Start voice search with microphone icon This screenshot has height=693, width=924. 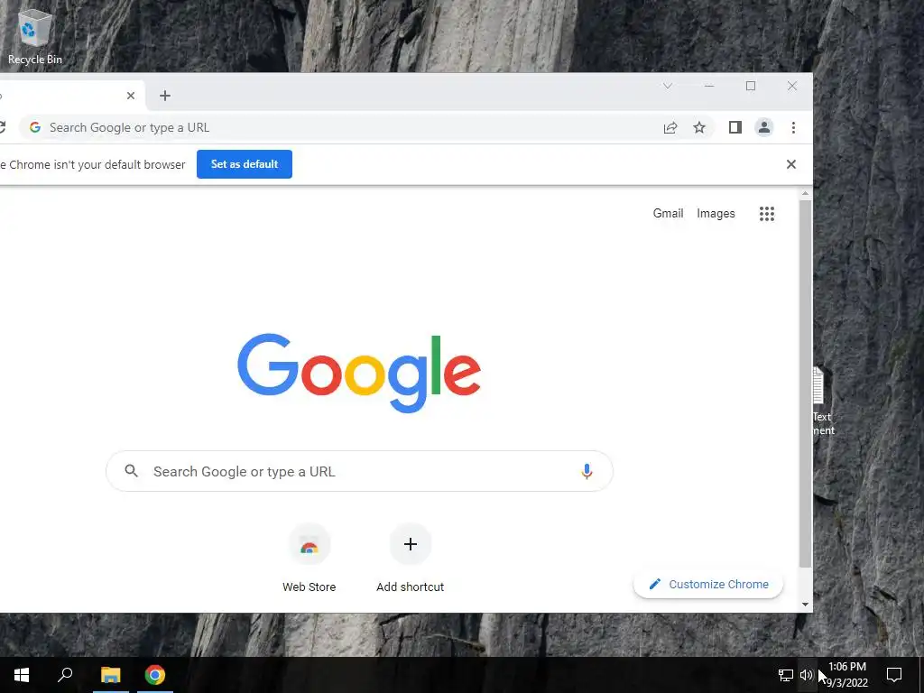(587, 471)
